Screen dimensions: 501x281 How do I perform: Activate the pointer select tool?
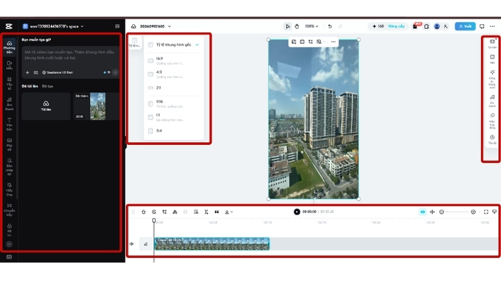[x=287, y=26]
